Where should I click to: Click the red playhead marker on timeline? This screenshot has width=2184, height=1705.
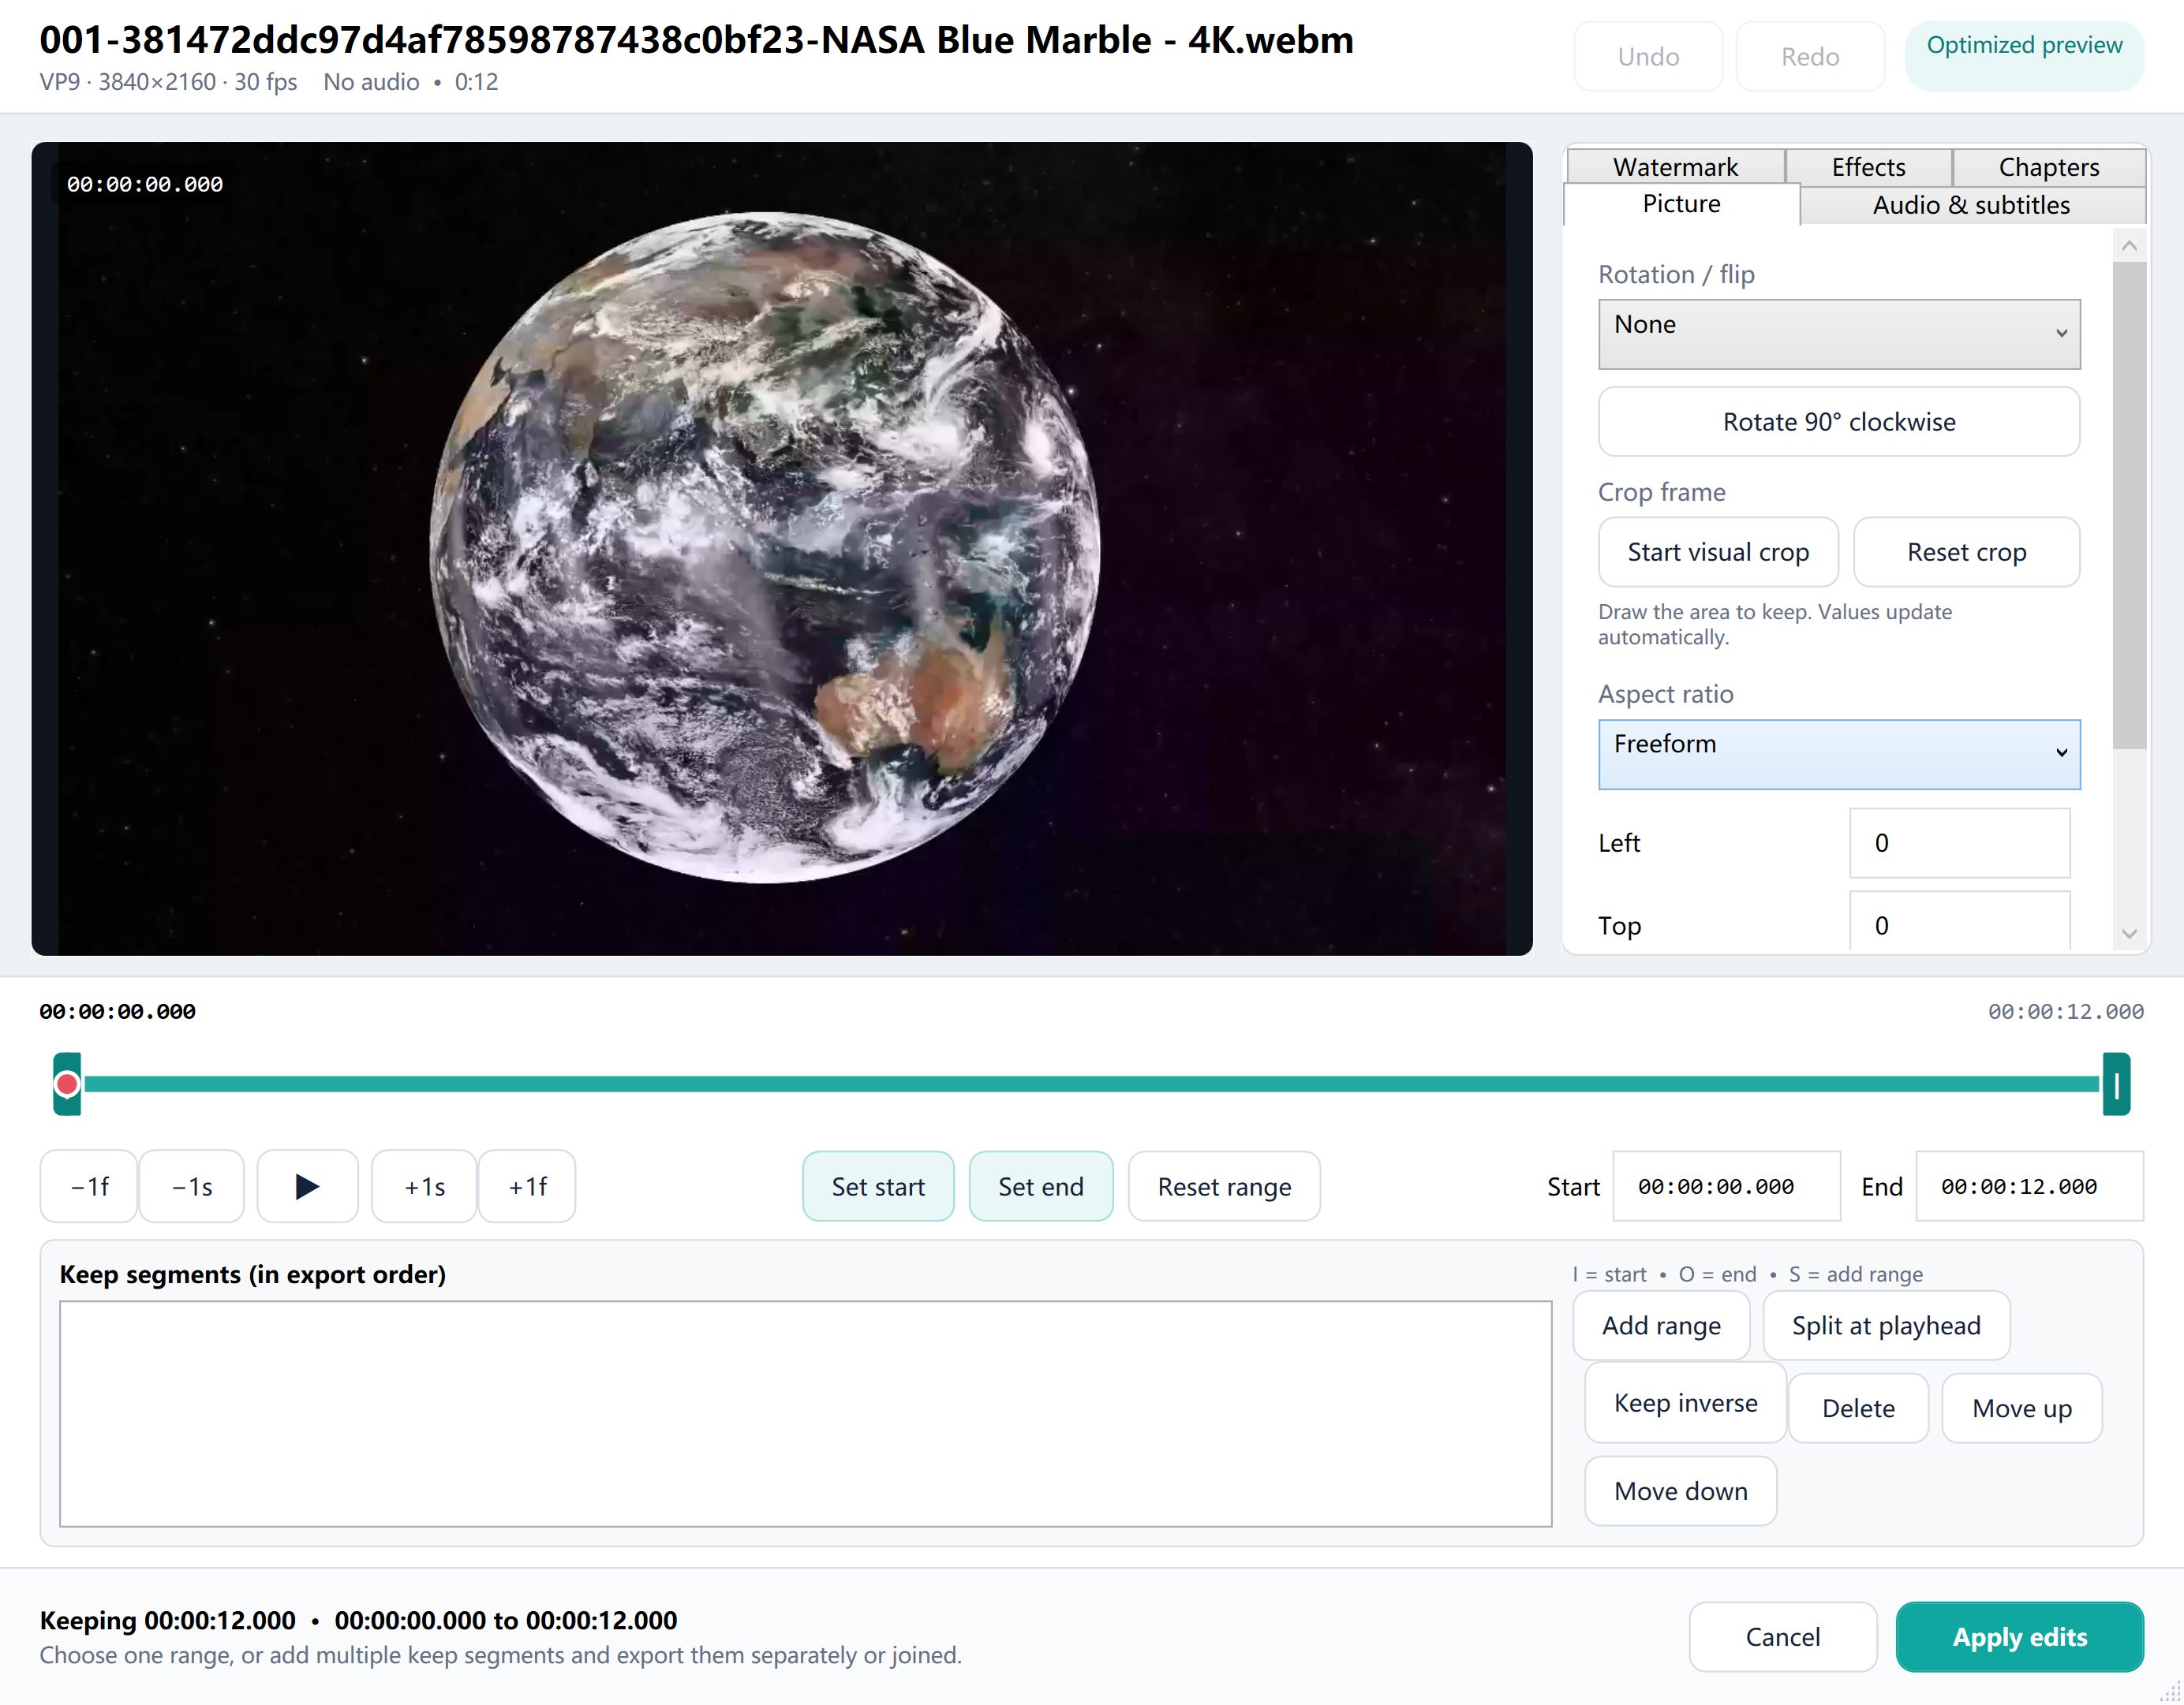tap(67, 1084)
